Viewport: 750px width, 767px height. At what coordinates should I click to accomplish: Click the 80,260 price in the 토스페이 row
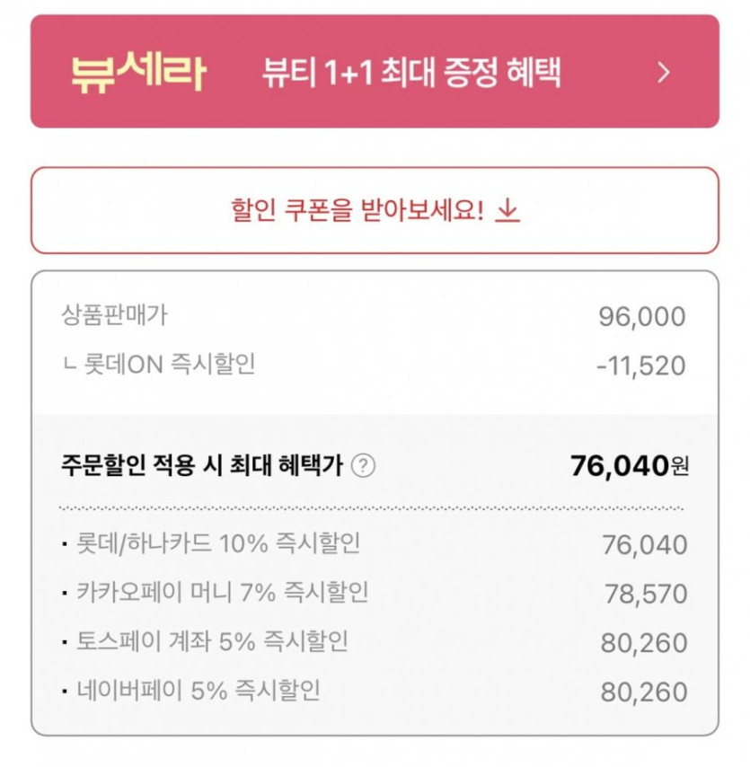644,644
